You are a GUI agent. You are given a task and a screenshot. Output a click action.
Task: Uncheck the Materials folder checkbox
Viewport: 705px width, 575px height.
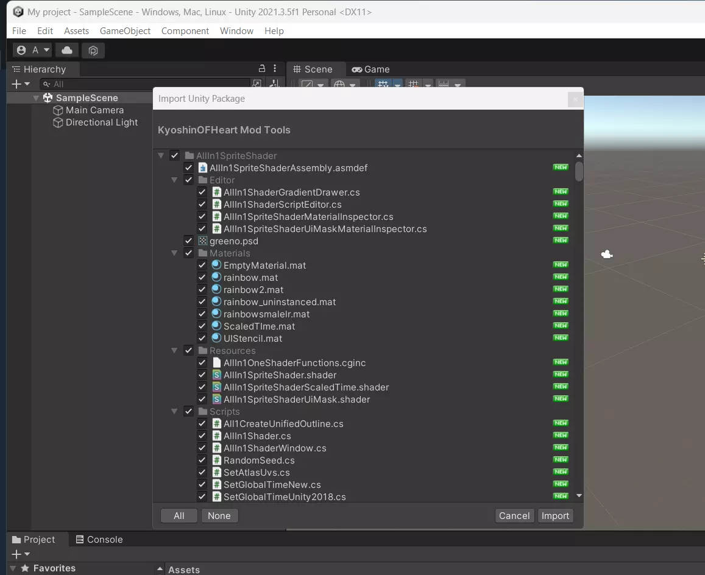(188, 253)
